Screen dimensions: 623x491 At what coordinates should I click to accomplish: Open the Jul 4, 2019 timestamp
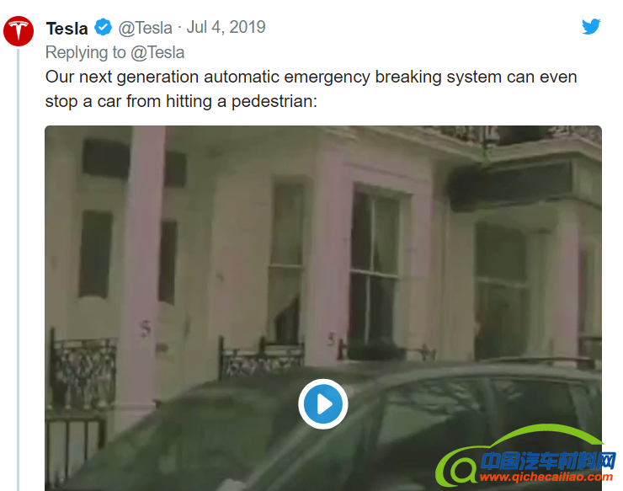point(226,28)
